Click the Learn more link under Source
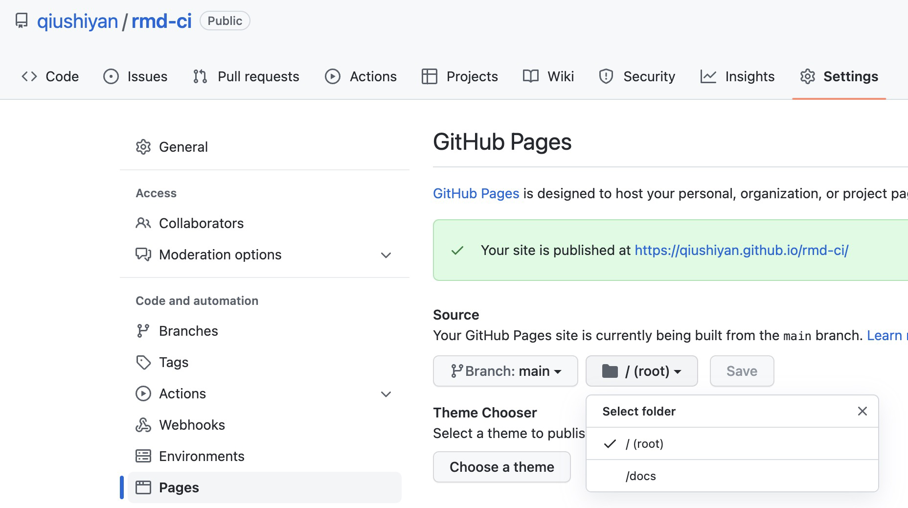 (x=887, y=335)
